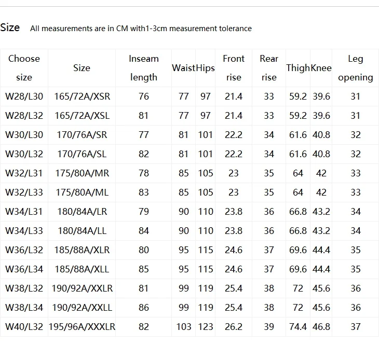The height and width of the screenshot is (345, 379).
Task: Click the 74.4 thigh value
Action: [x=298, y=327]
